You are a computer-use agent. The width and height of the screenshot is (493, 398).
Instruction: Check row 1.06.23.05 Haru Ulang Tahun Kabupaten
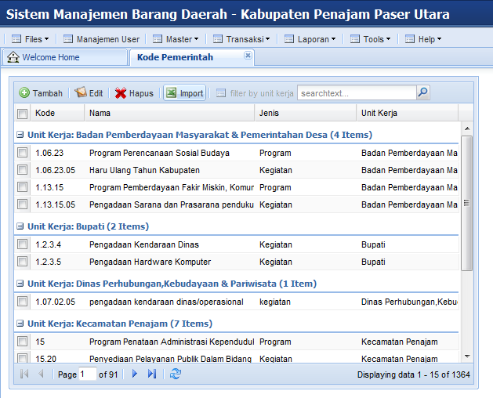22,170
